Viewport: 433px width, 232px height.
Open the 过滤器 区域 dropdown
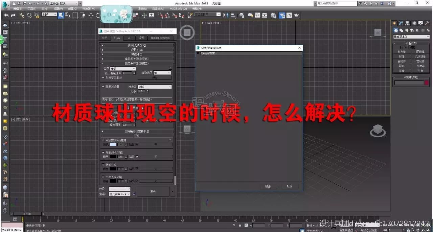(155, 87)
